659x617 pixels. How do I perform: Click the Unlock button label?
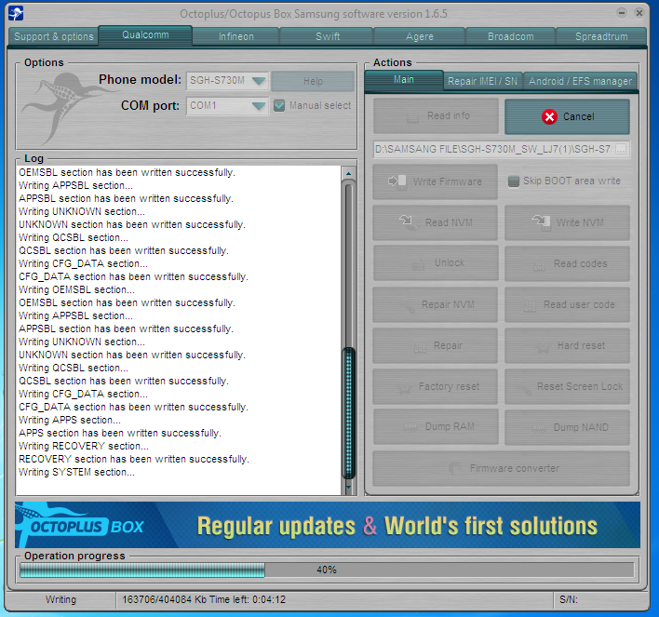[x=450, y=262]
